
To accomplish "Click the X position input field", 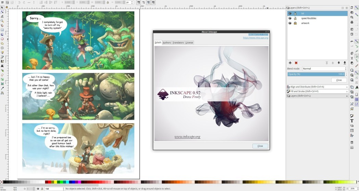I will tap(69, 2).
